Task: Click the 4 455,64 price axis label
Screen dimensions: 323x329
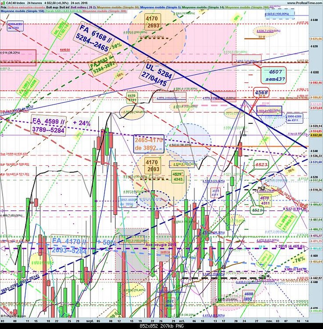Action: pos(316,261)
